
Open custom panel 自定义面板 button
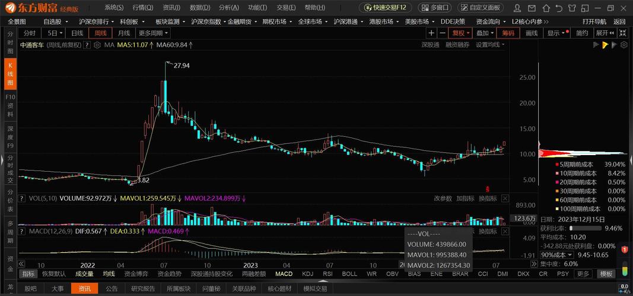pyautogui.click(x=480, y=7)
